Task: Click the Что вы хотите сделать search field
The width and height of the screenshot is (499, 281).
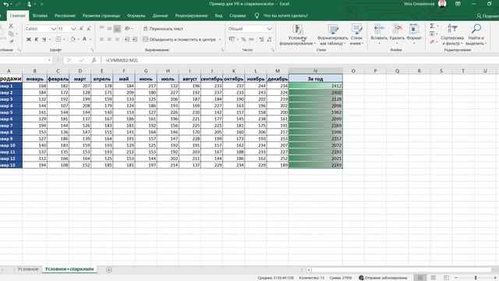Action: pyautogui.click(x=285, y=16)
